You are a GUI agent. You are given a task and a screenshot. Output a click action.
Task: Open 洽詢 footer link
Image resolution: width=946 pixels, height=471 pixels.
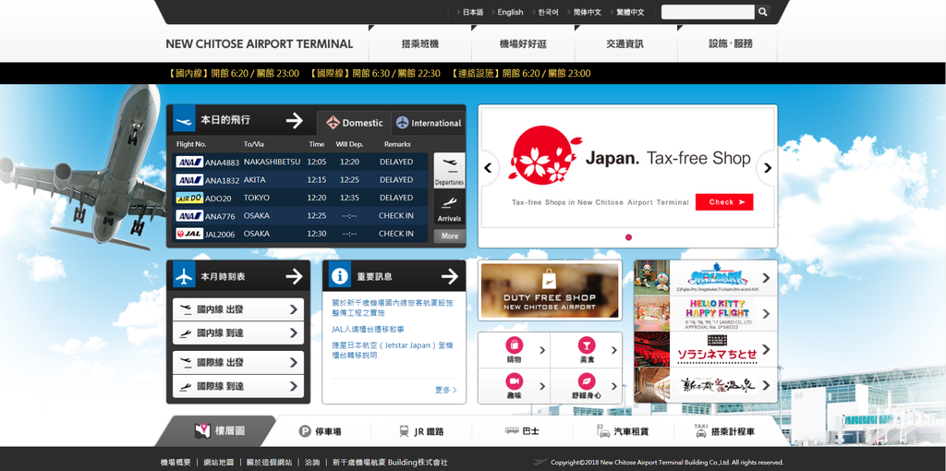312,463
